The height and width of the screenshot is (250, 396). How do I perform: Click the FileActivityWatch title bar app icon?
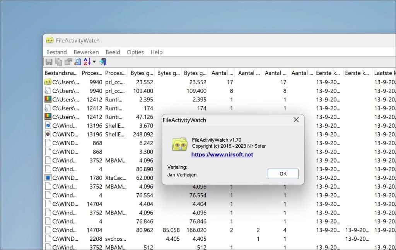pyautogui.click(x=50, y=41)
